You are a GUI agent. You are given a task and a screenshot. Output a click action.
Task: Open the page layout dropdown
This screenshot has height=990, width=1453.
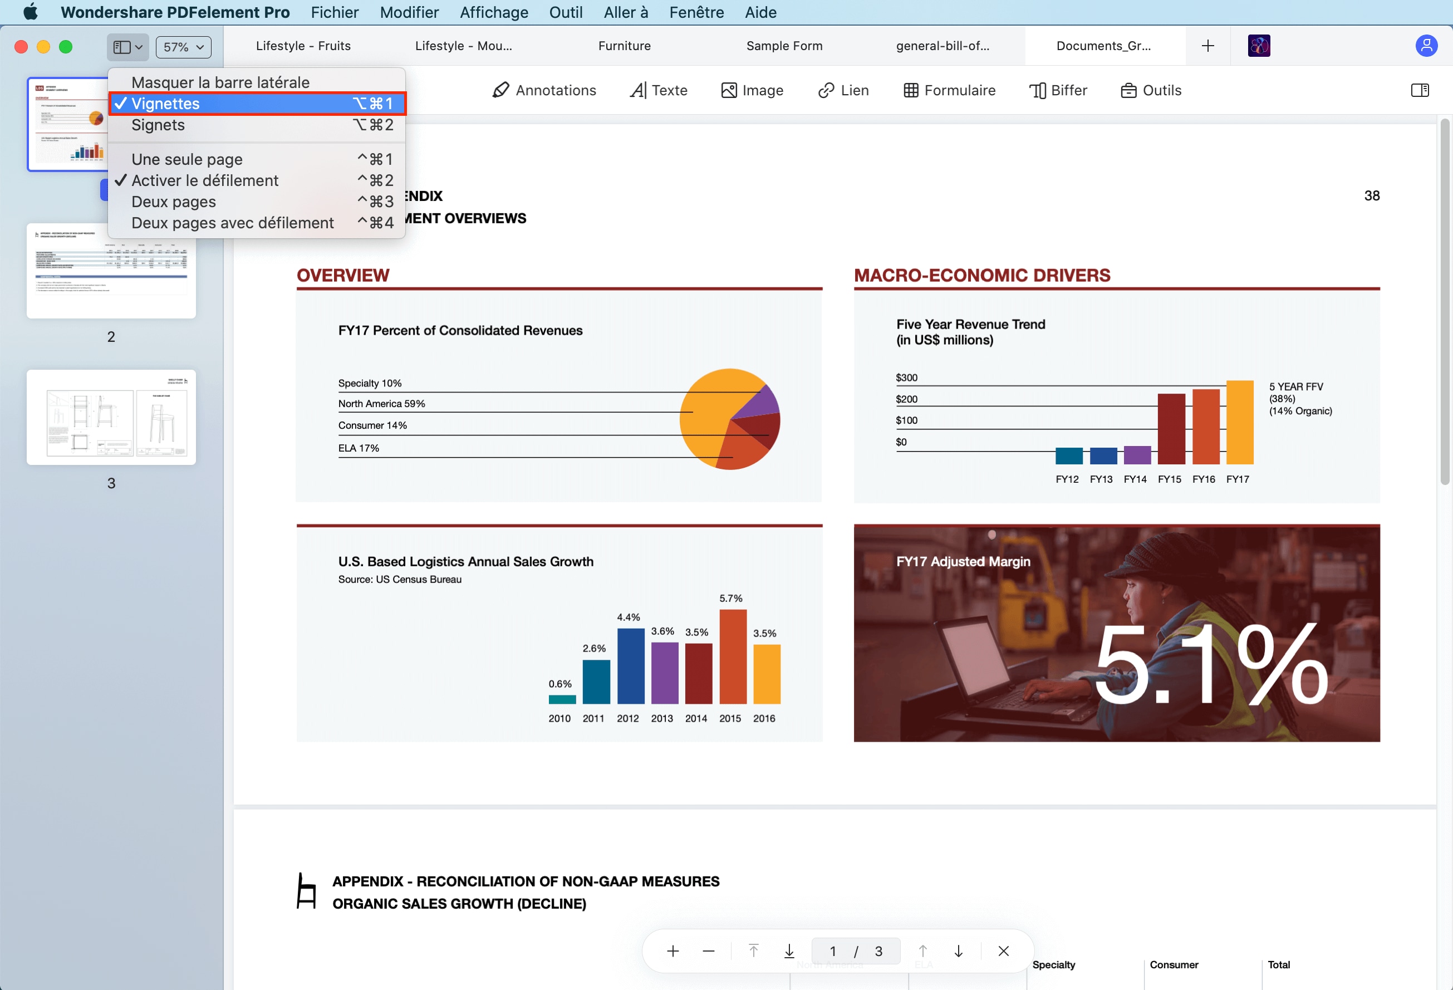[127, 46]
